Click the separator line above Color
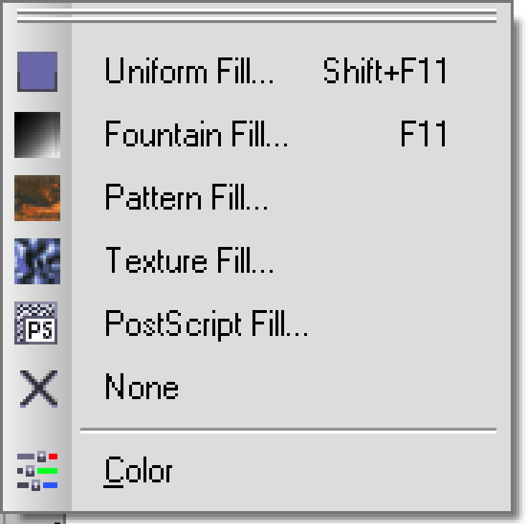Screen dimensions: 528x524 [x=288, y=430]
